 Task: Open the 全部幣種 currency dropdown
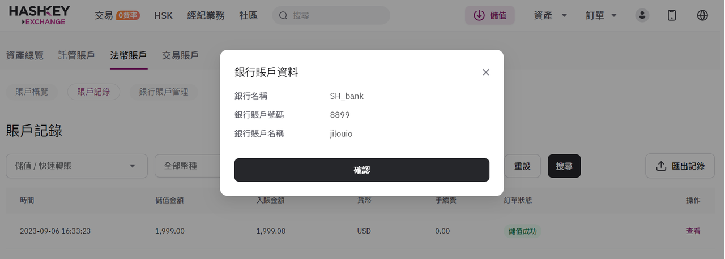(x=187, y=166)
